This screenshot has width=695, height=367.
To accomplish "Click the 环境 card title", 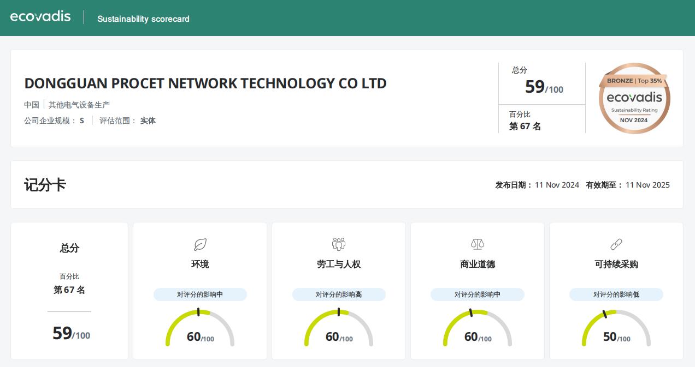I will coord(200,264).
